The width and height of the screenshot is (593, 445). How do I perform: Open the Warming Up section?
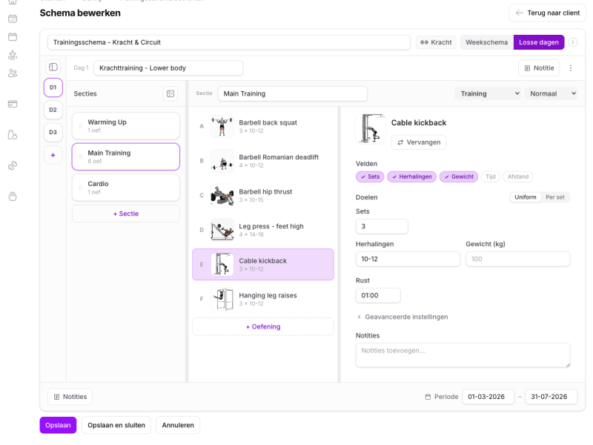click(126, 126)
